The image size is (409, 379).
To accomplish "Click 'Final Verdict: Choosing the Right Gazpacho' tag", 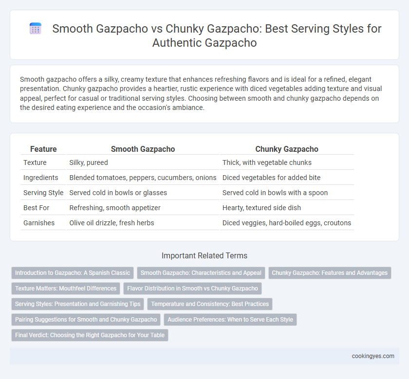I will (90, 335).
